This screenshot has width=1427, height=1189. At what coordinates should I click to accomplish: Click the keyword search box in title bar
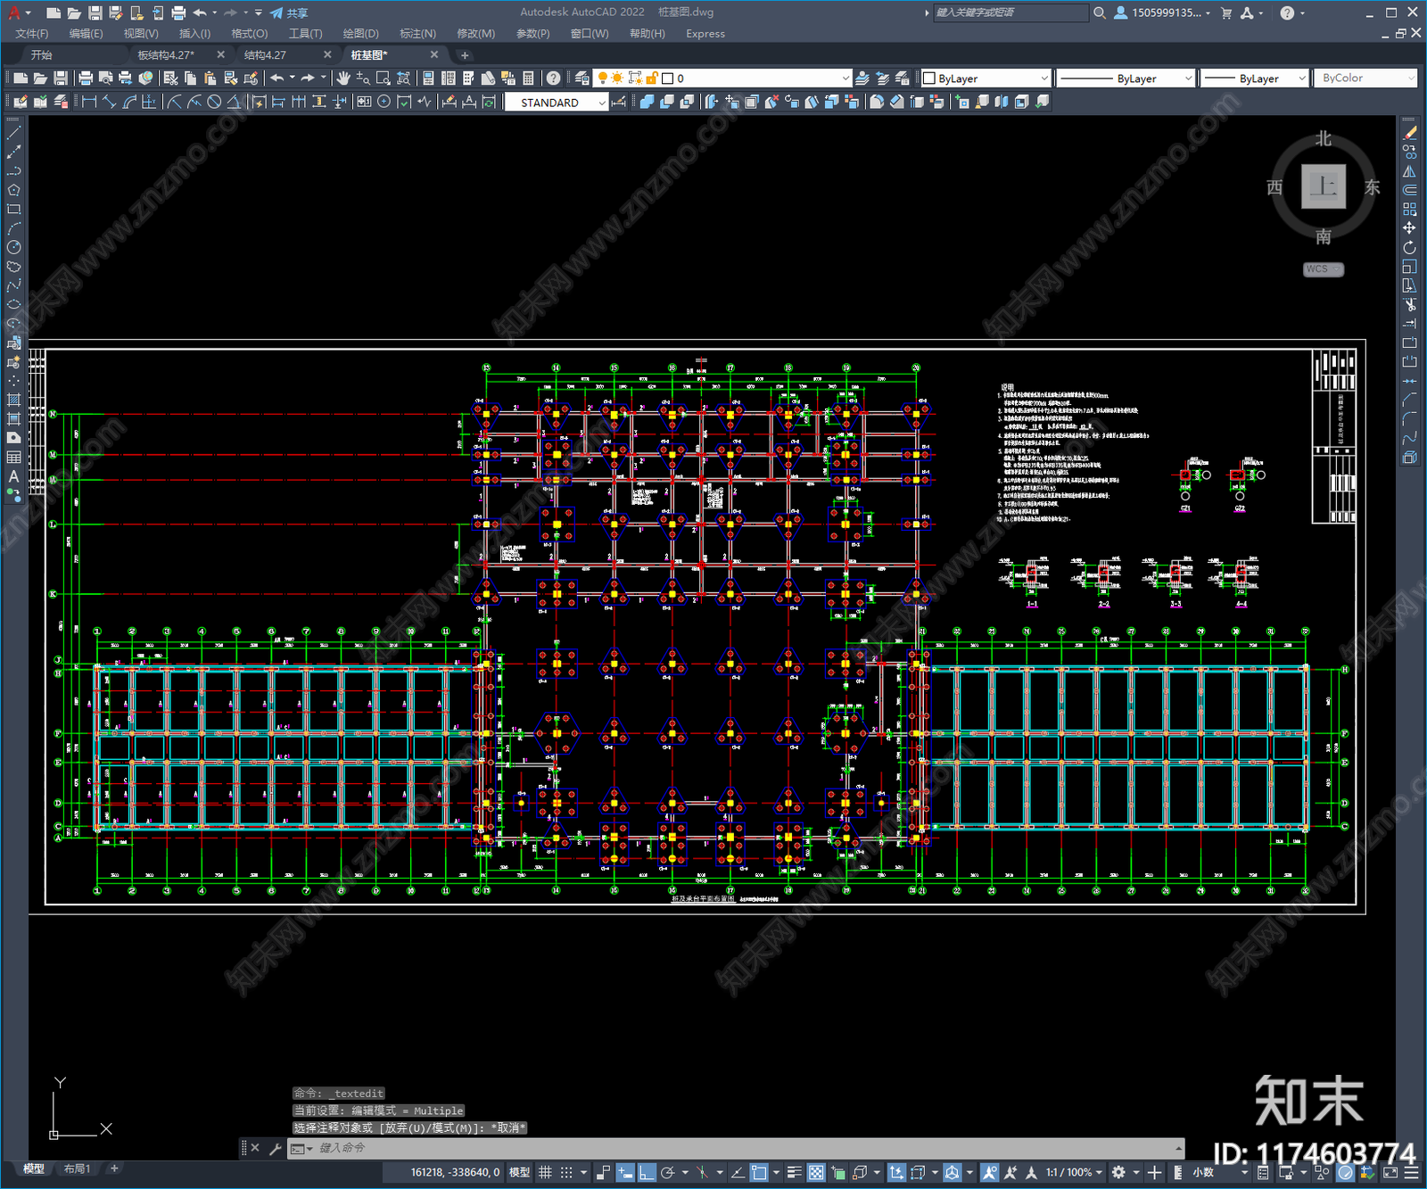point(1010,12)
